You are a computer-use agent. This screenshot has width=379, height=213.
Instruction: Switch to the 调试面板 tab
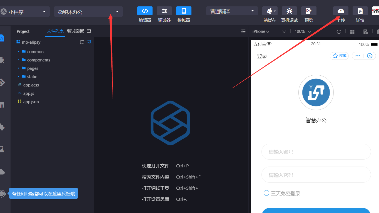pyautogui.click(x=76, y=31)
